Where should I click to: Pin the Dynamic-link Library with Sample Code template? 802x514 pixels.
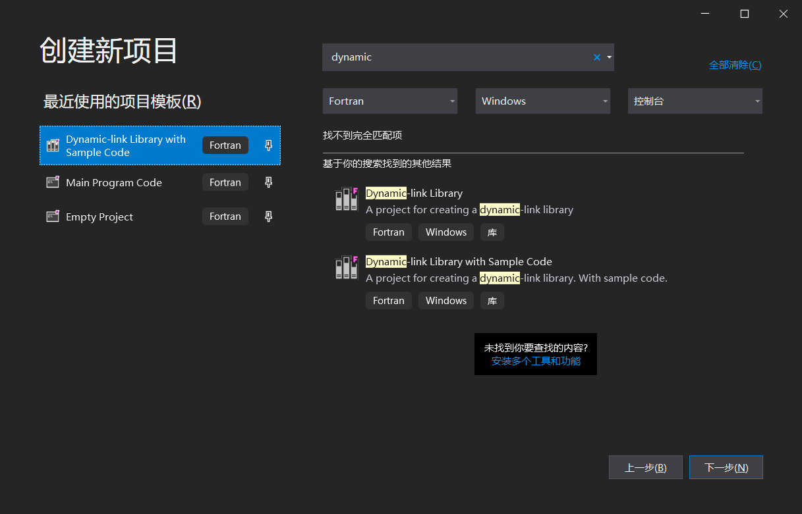[x=268, y=145]
